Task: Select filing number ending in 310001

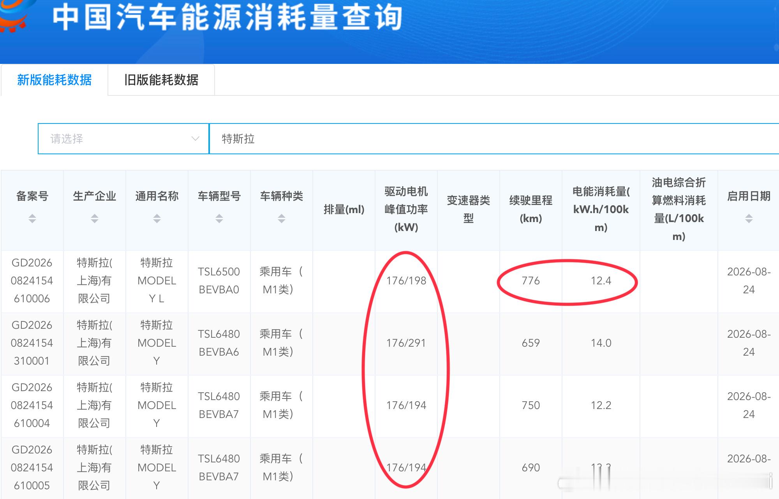Action: [x=32, y=343]
